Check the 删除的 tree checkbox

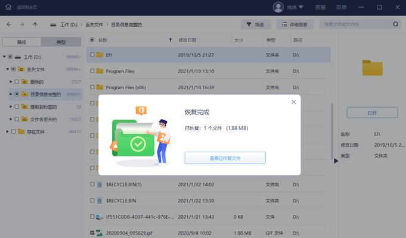[x=17, y=82]
